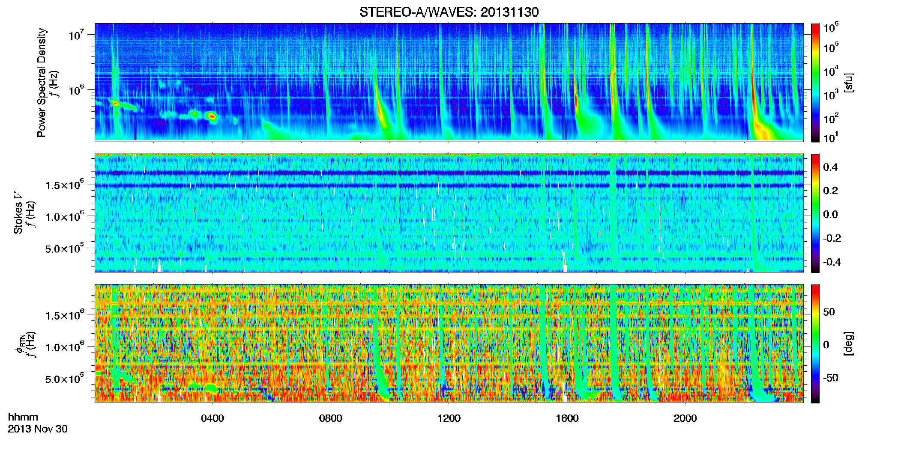898x462 pixels.
Task: Click the phi RTN direction spectrogram panel
Action: (449, 343)
